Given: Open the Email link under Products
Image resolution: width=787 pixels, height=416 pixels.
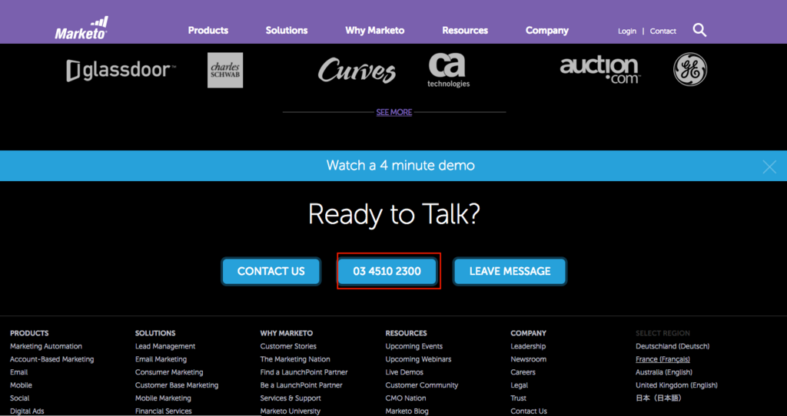Looking at the screenshot, I should point(19,372).
